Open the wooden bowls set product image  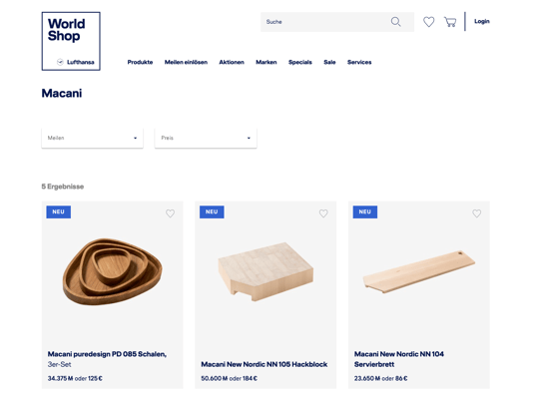point(113,271)
